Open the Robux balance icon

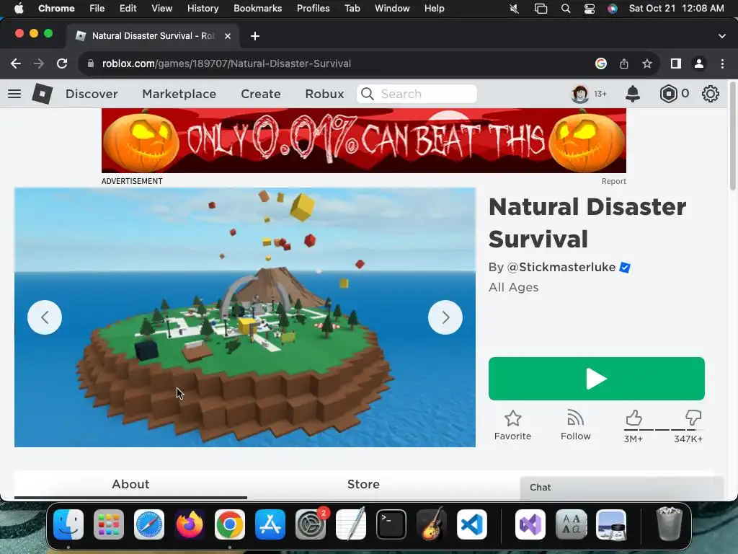pos(668,94)
